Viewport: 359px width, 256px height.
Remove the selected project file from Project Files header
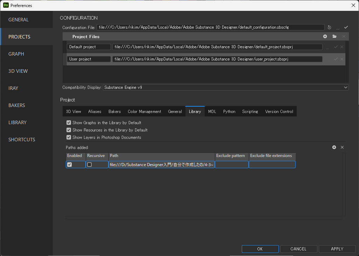click(344, 36)
